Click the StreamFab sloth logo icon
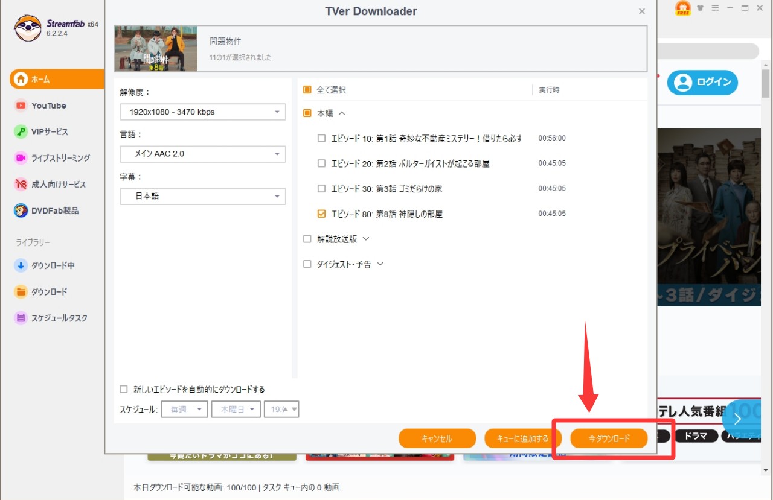 pos(28,28)
